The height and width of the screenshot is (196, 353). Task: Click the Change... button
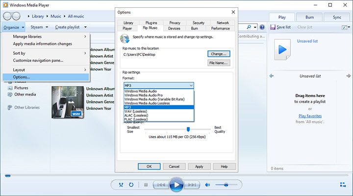point(219,53)
